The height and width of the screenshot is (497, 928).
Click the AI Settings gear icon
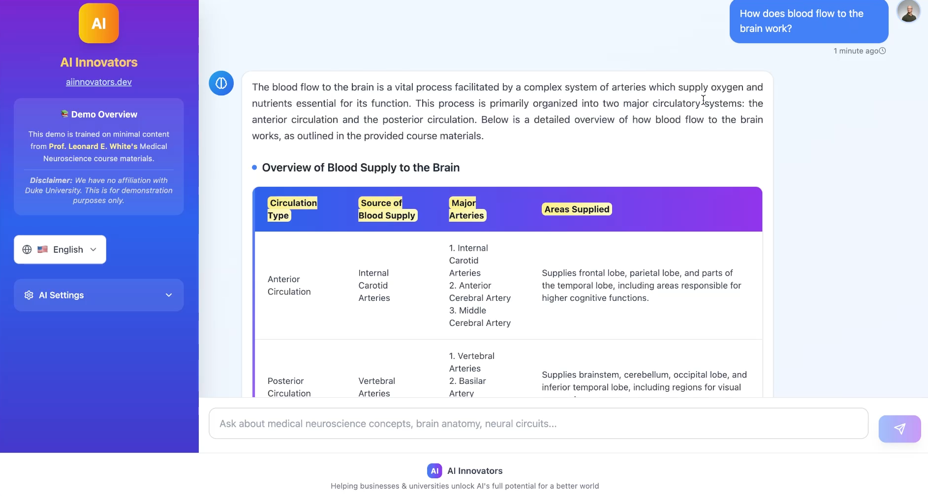pyautogui.click(x=29, y=295)
